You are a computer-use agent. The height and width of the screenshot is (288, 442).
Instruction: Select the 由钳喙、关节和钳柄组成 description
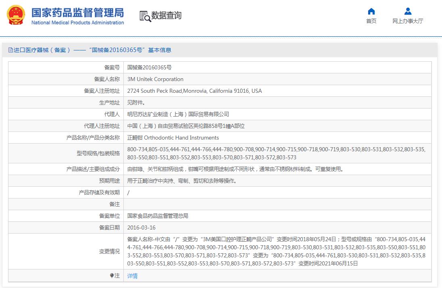pos(236,169)
